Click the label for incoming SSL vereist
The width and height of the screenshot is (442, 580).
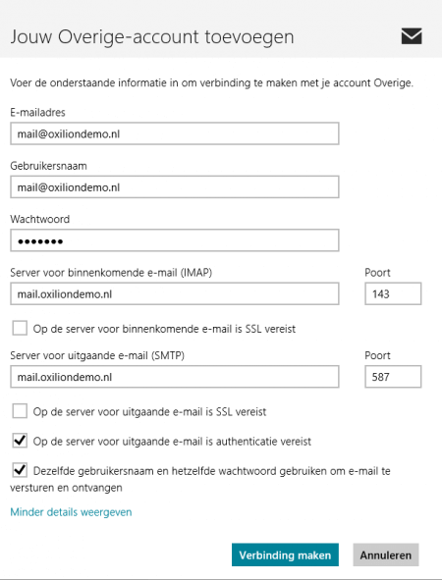point(164,329)
